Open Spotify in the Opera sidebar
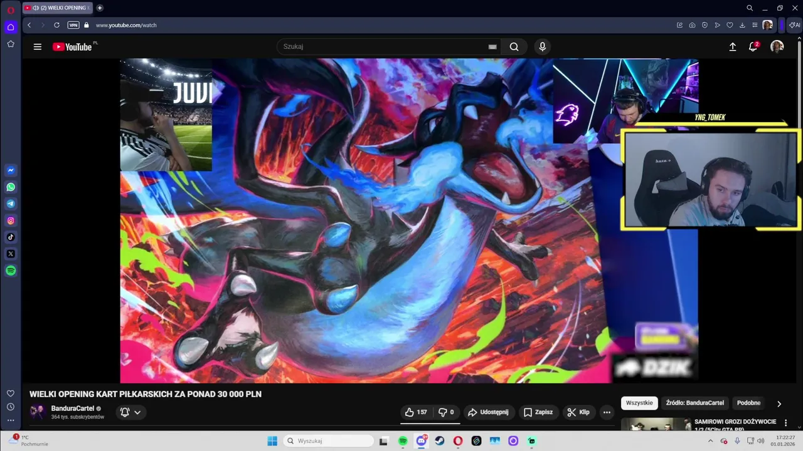 click(11, 271)
